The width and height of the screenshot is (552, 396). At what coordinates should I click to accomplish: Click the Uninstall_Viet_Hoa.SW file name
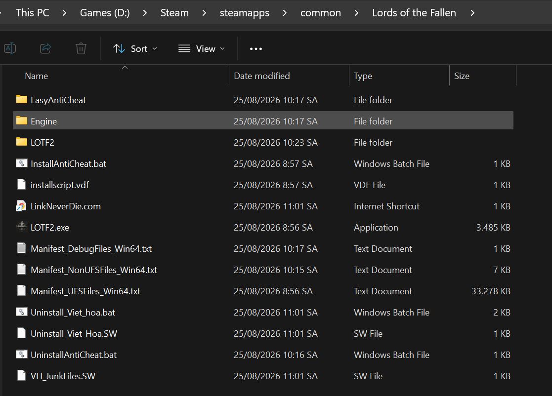coord(74,334)
